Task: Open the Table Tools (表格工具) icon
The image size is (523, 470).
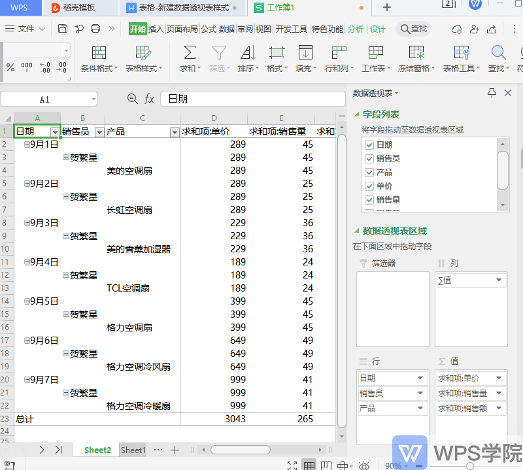Action: 462,53
